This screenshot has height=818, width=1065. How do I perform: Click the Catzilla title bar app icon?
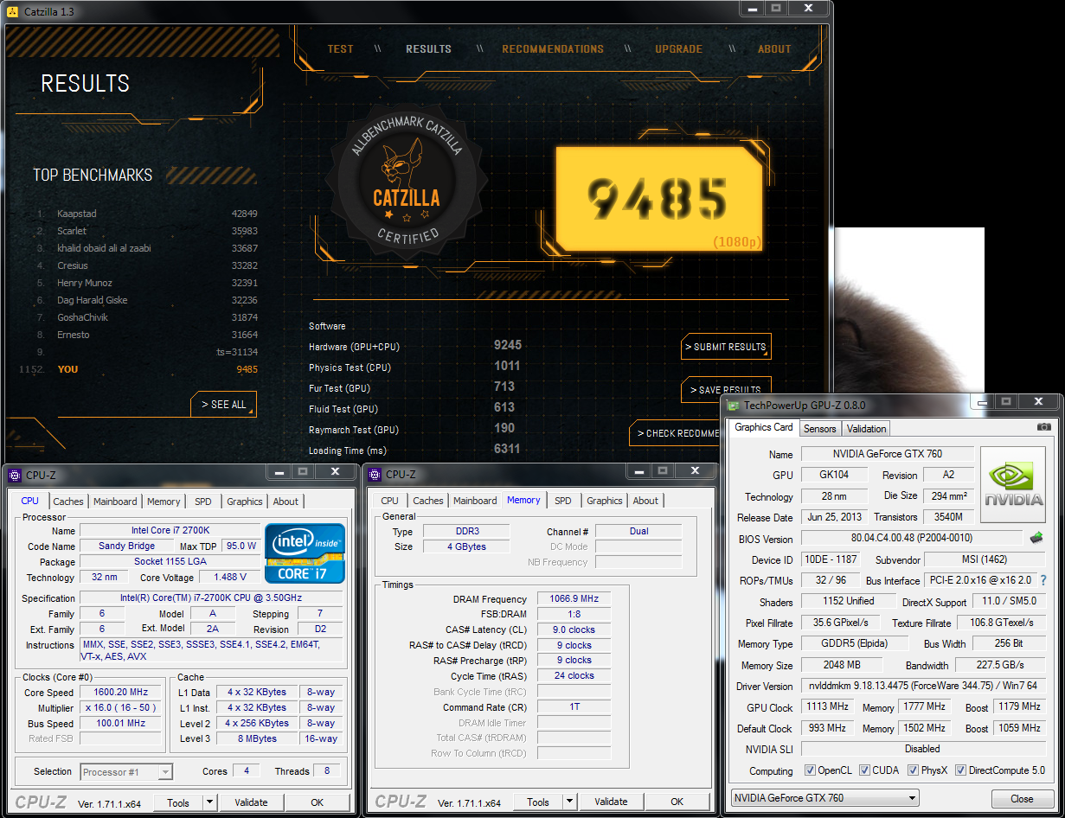(12, 11)
